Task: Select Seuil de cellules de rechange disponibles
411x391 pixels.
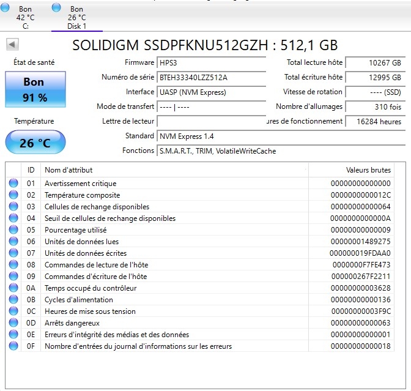Action: click(110, 218)
